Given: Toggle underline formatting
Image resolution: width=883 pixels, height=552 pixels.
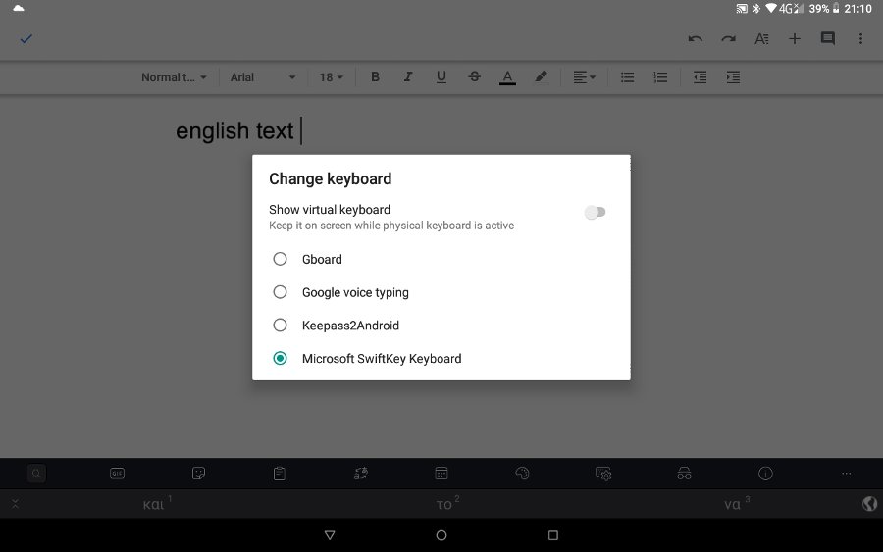Looking at the screenshot, I should coord(441,77).
